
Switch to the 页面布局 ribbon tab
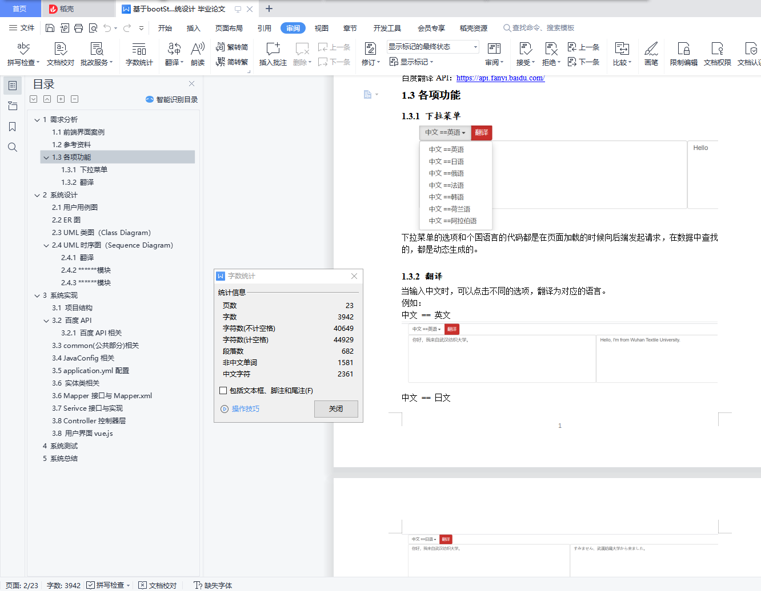229,28
